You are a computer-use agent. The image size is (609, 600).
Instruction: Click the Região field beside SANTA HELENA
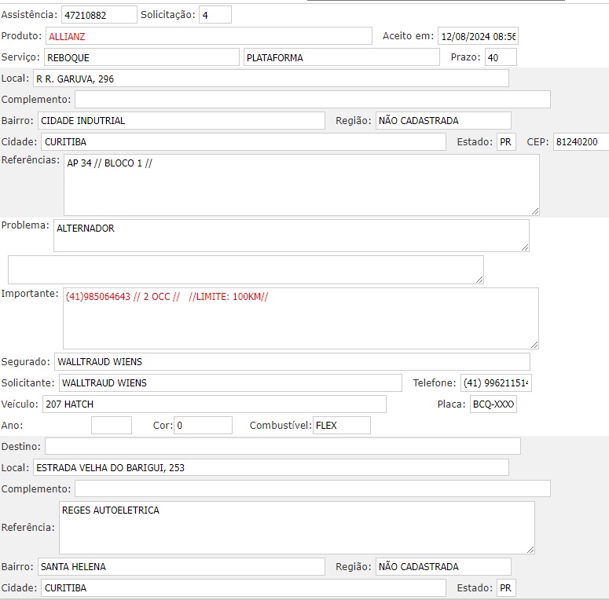(x=443, y=567)
